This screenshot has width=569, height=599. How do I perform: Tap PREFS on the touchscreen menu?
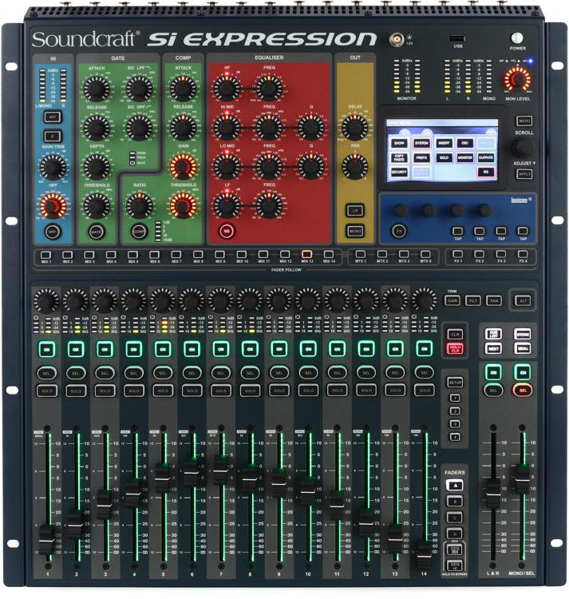point(421,157)
